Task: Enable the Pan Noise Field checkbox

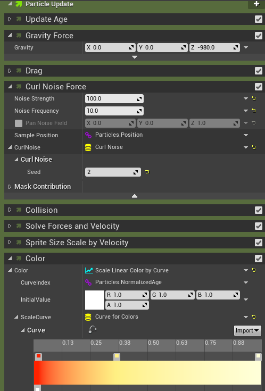Action: 19,123
